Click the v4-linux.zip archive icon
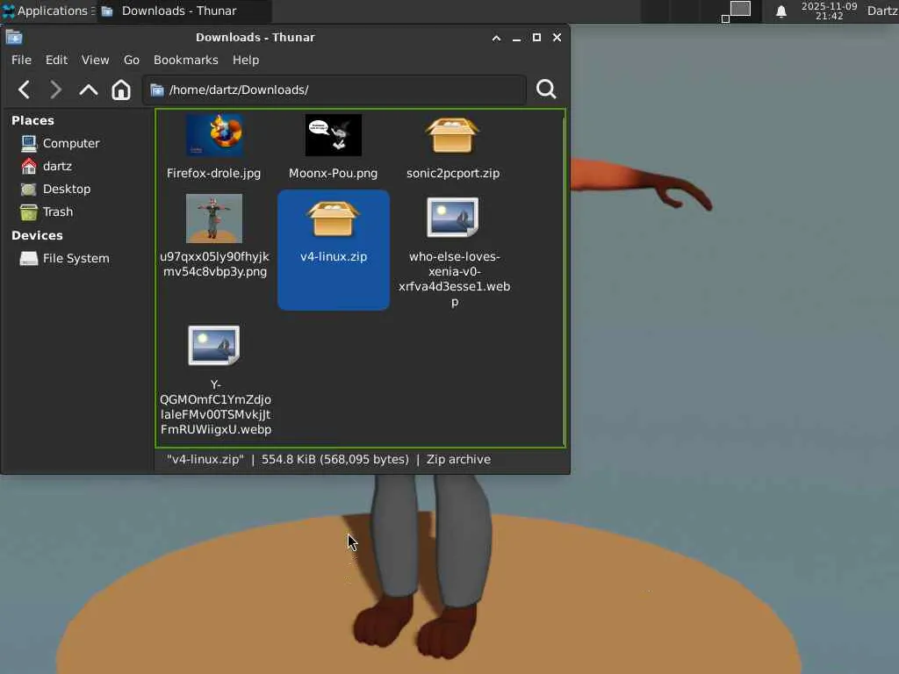 coord(333,219)
